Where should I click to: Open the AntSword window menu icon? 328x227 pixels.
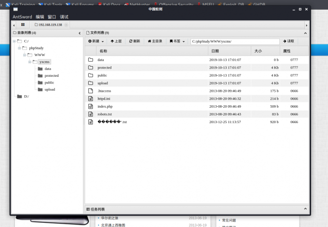(x=15, y=9)
